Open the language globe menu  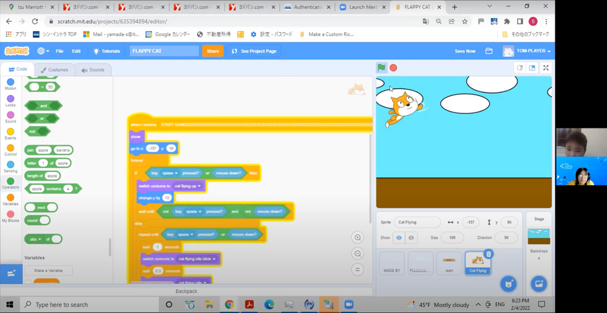click(43, 51)
